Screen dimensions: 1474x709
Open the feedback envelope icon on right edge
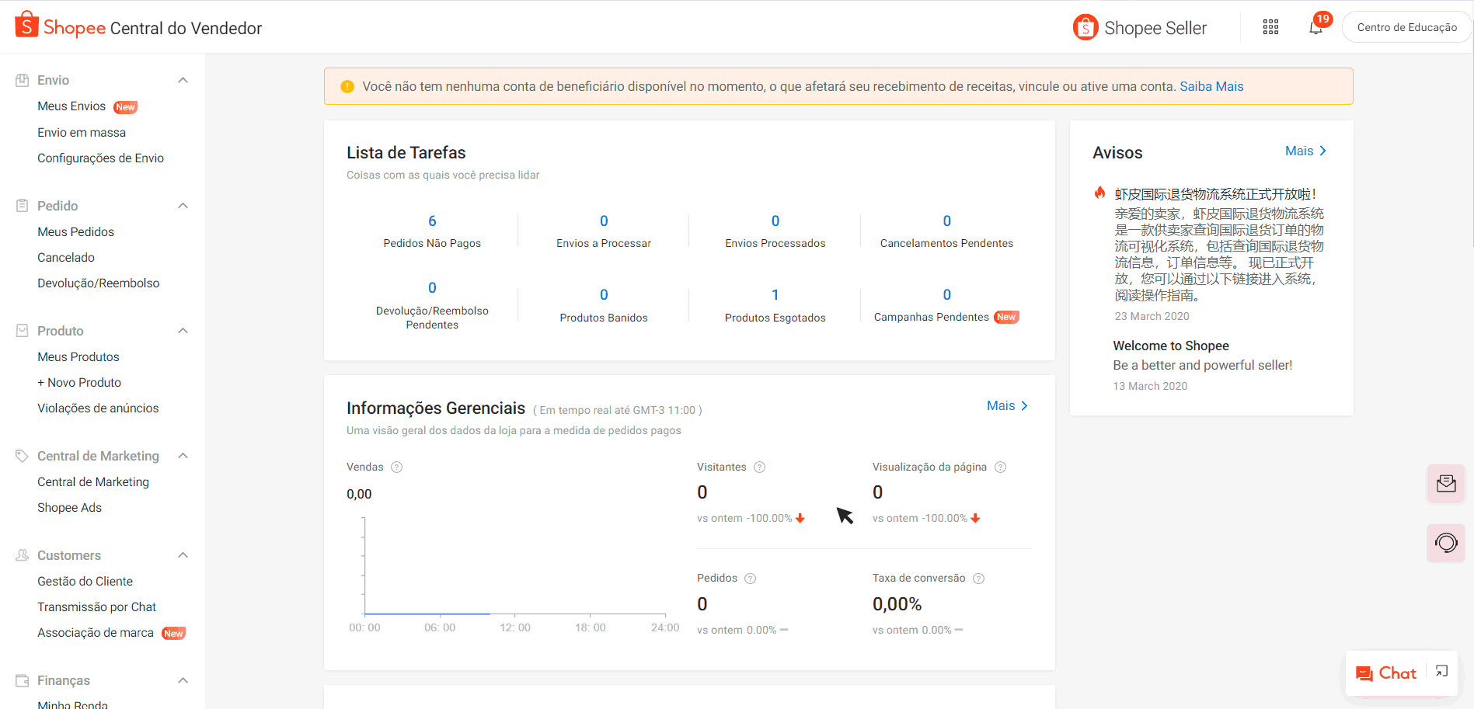point(1446,483)
